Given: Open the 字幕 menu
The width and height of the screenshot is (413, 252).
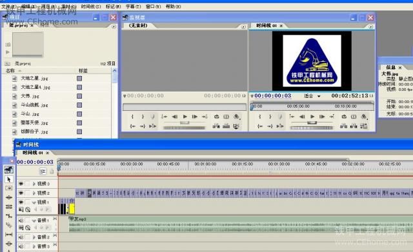Looking at the screenshot, I should click(133, 6).
